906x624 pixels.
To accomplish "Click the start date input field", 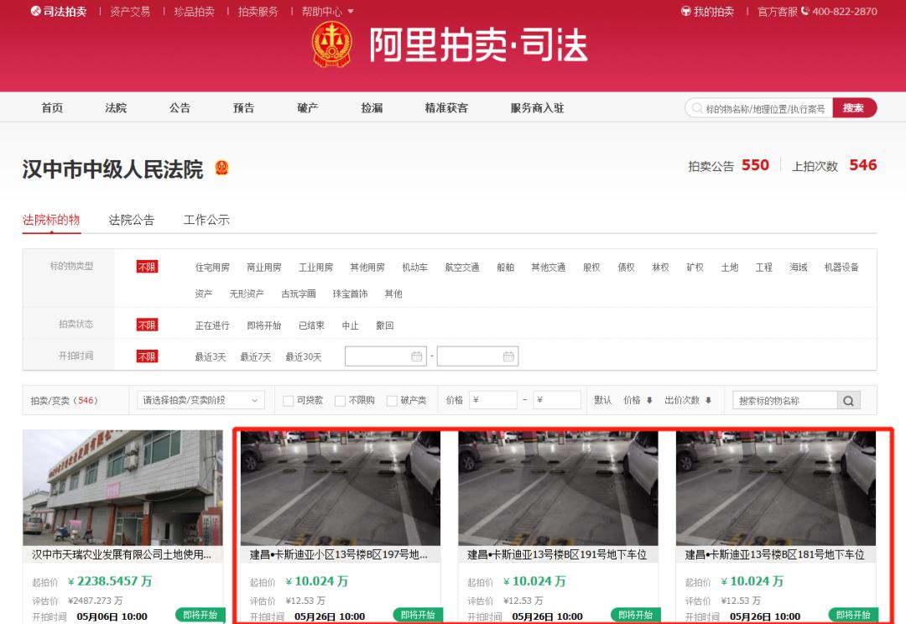I will [385, 356].
